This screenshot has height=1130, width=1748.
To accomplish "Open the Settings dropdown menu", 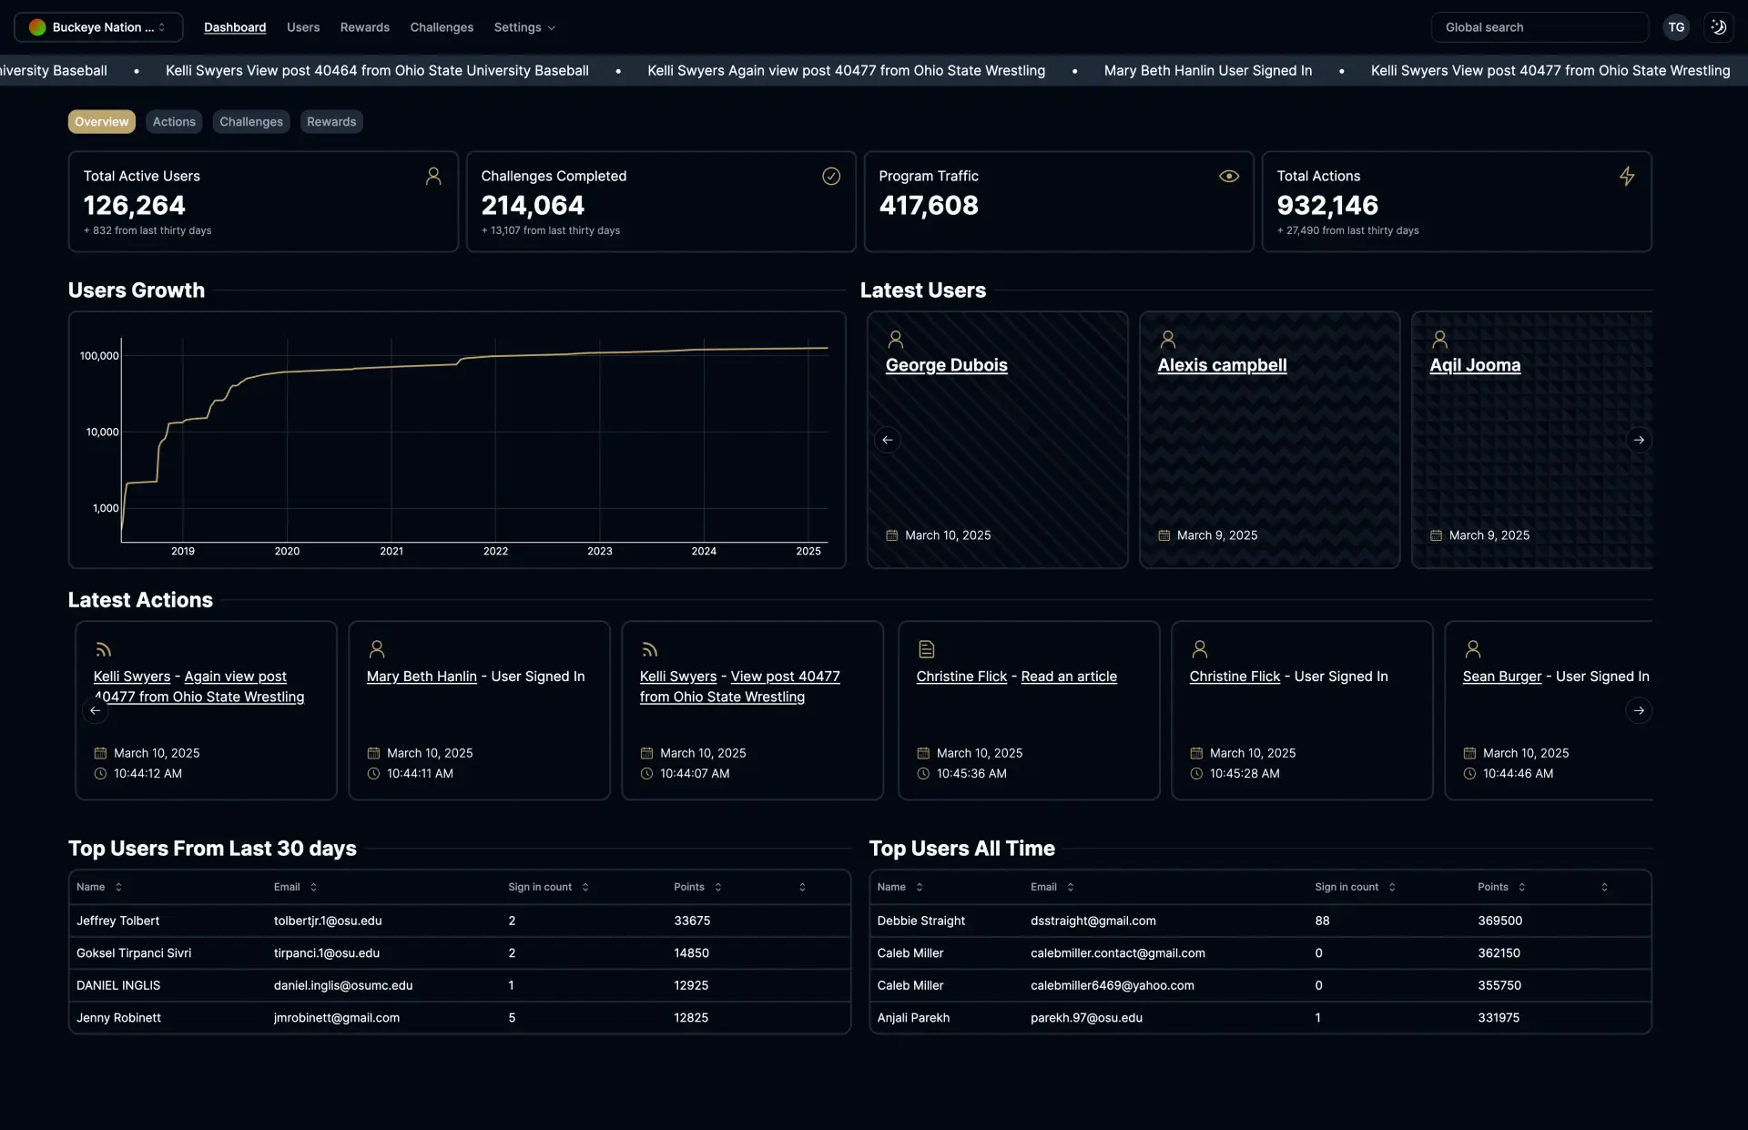I will click(x=524, y=27).
